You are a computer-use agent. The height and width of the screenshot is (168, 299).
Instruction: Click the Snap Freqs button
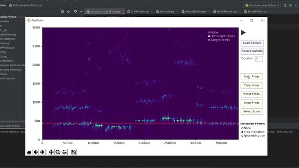[x=251, y=103]
